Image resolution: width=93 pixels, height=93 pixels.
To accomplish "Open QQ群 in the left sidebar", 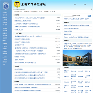I will tap(4, 41).
